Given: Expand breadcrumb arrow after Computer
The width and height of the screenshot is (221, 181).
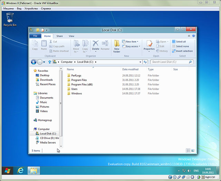Looking at the screenshot, I should pos(75,62).
